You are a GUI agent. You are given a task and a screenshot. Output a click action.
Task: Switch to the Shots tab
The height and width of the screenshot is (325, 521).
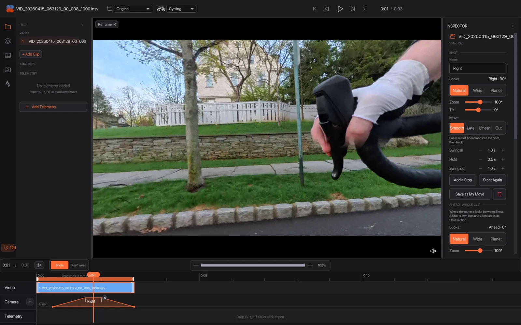click(x=60, y=265)
